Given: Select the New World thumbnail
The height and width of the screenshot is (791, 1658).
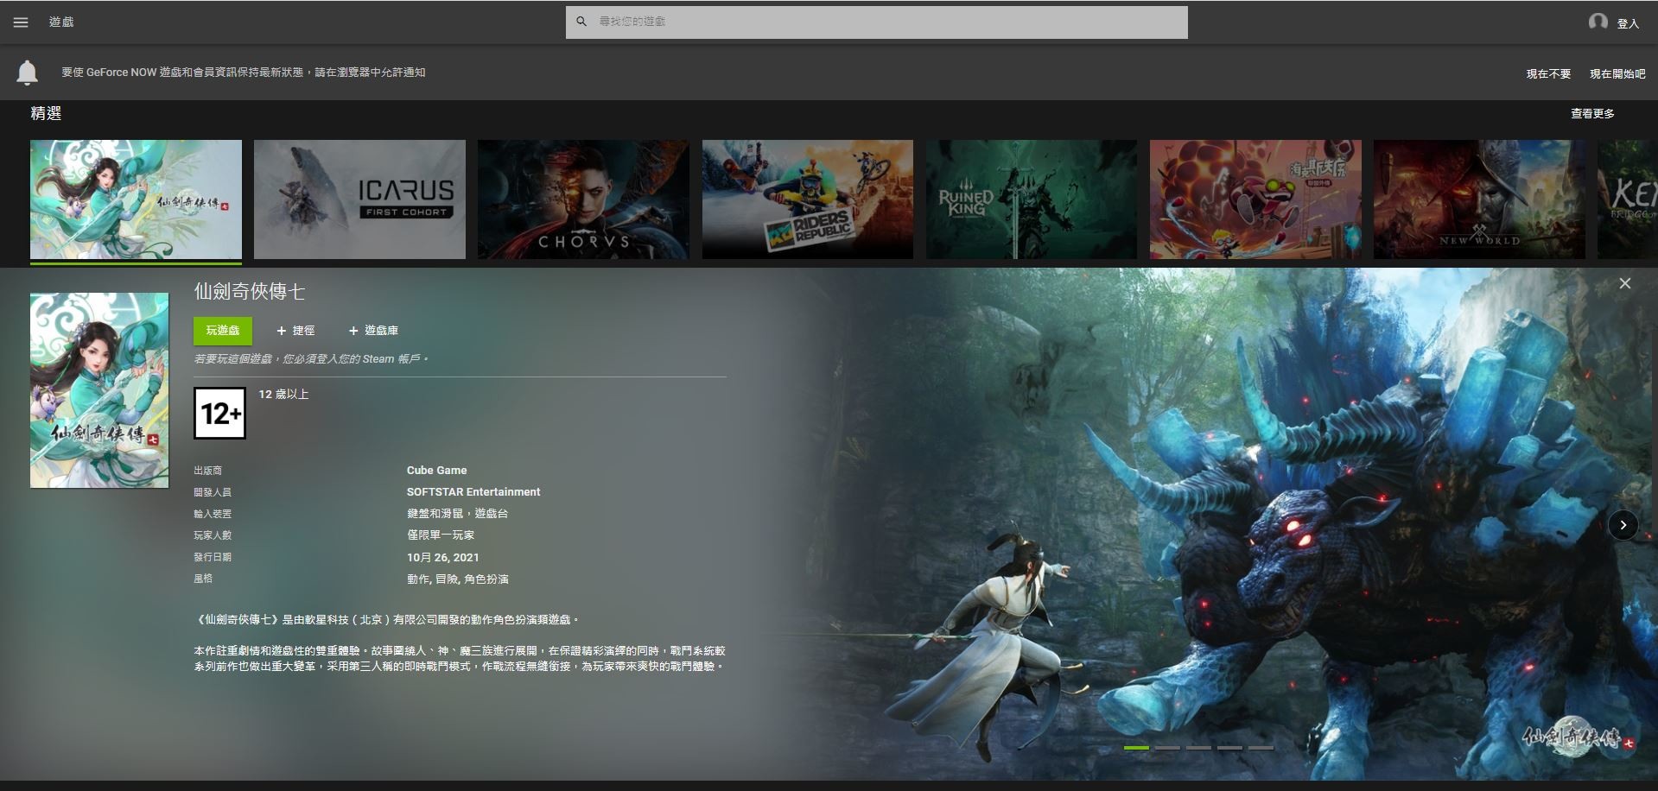Looking at the screenshot, I should [1479, 199].
